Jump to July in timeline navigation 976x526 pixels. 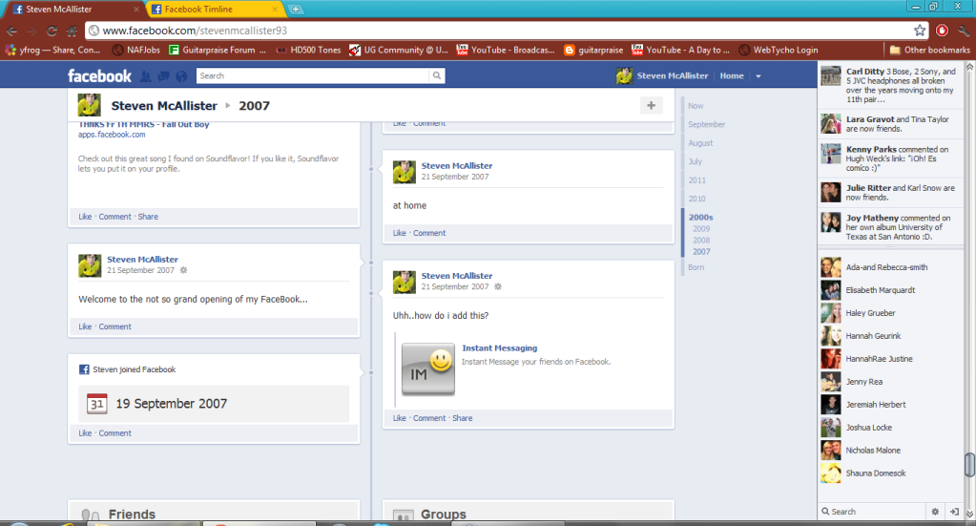pos(695,161)
